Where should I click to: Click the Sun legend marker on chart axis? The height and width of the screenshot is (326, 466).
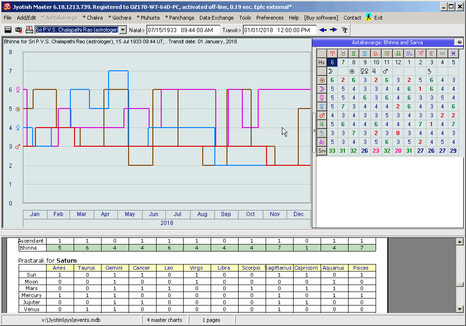click(x=18, y=109)
